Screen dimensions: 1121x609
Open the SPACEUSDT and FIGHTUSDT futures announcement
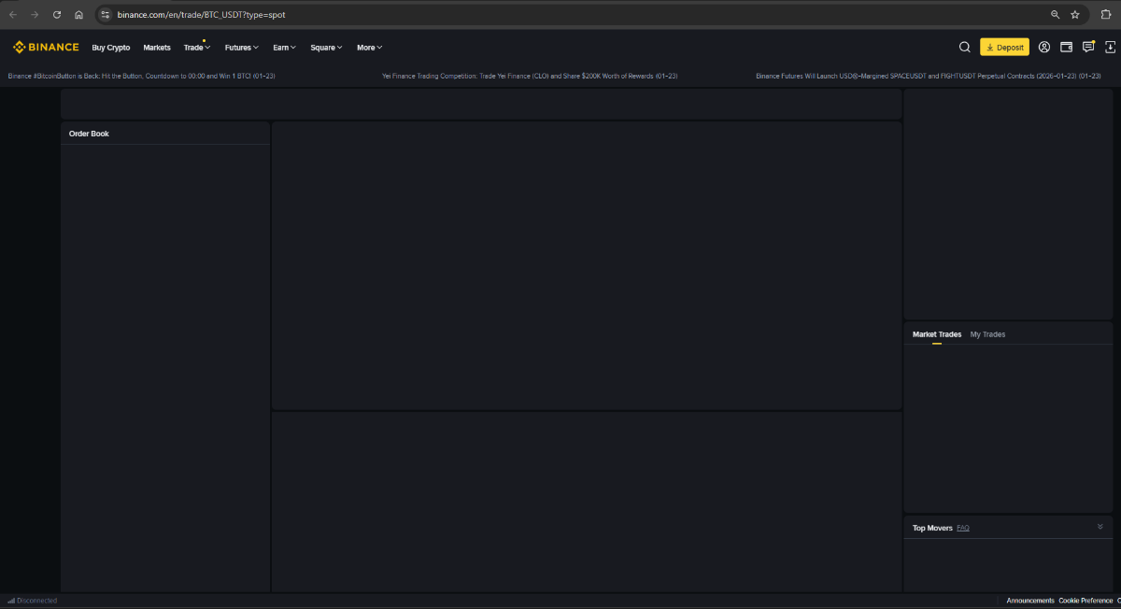929,76
